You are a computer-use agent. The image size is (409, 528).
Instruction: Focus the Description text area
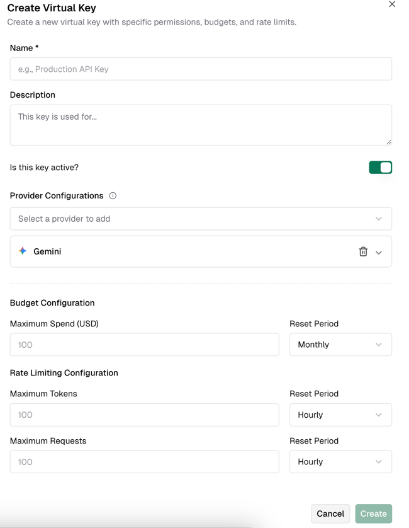(x=201, y=125)
